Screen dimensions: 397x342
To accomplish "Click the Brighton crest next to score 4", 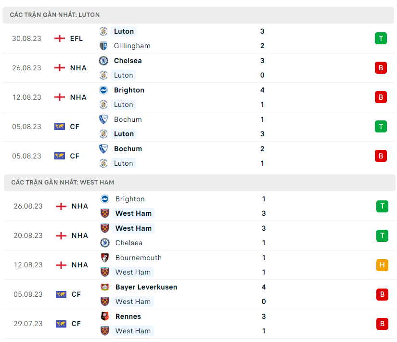I will pos(103,90).
